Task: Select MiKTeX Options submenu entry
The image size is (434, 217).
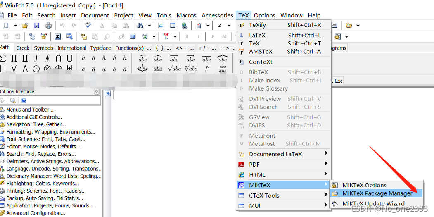Action: [x=377, y=185]
